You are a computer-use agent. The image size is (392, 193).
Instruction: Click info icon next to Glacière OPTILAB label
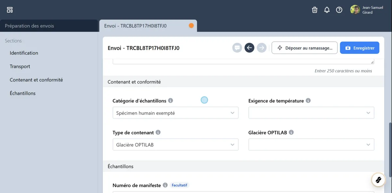[x=291, y=133]
